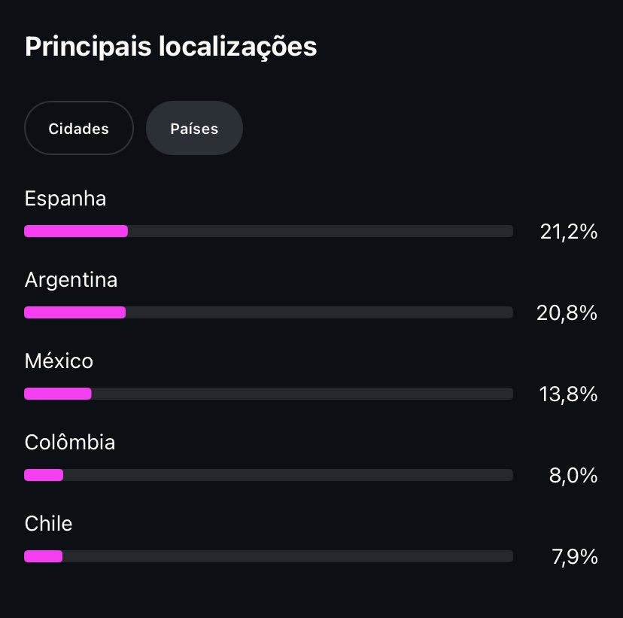Image resolution: width=623 pixels, height=618 pixels.
Task: Click the México pink progress bar
Action: (58, 394)
